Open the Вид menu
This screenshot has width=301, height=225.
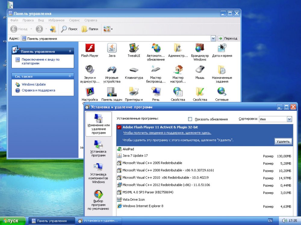(41, 20)
